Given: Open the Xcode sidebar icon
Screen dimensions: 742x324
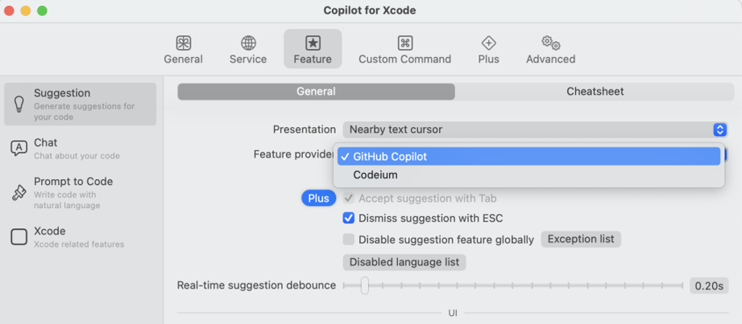Looking at the screenshot, I should [x=19, y=236].
